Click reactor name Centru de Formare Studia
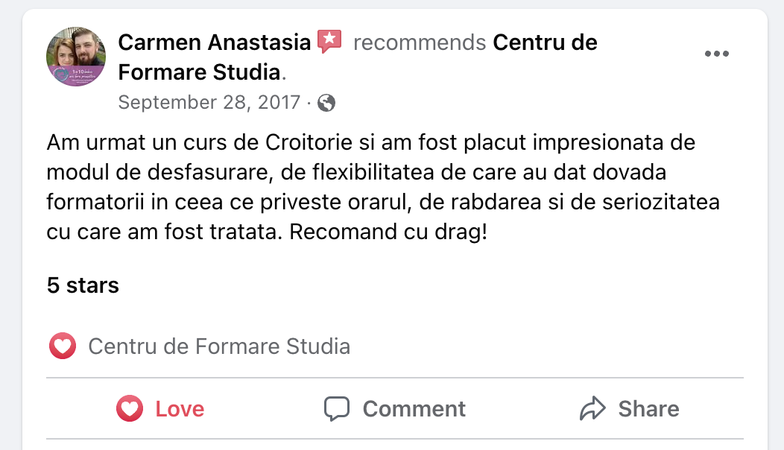The image size is (784, 450). (x=219, y=346)
